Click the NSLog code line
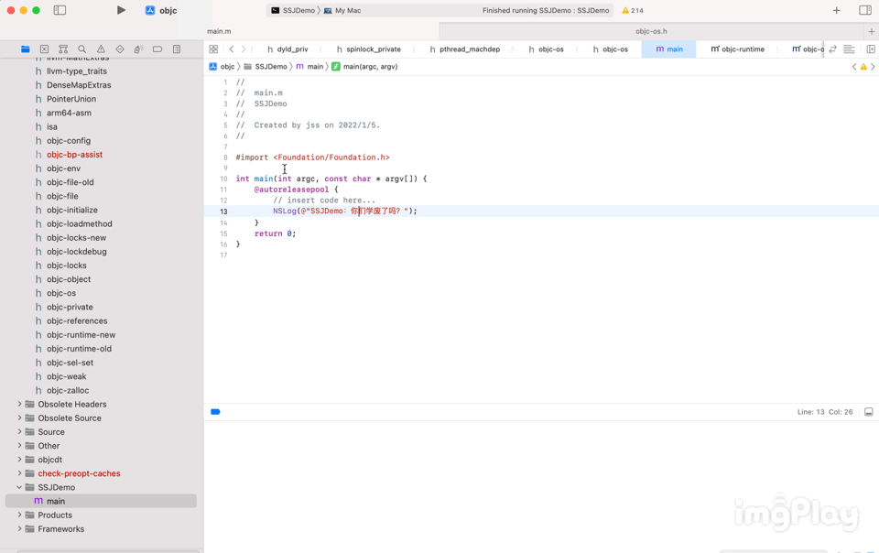The image size is (879, 553). click(345, 211)
